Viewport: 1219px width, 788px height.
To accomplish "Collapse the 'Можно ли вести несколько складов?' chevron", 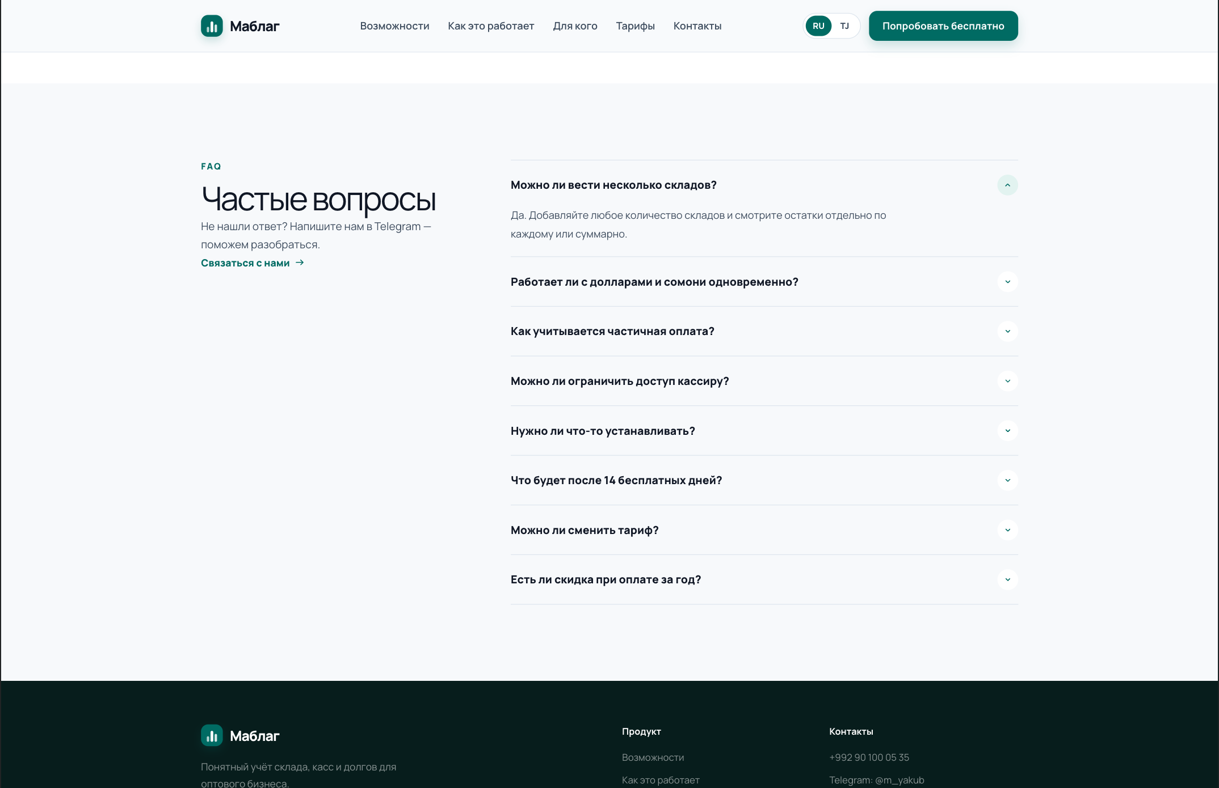I will pos(1008,185).
